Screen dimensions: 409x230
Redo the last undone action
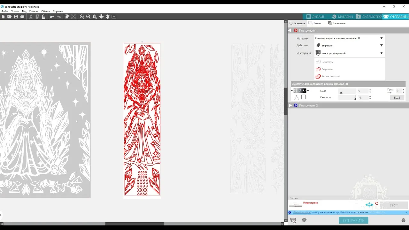(x=58, y=17)
